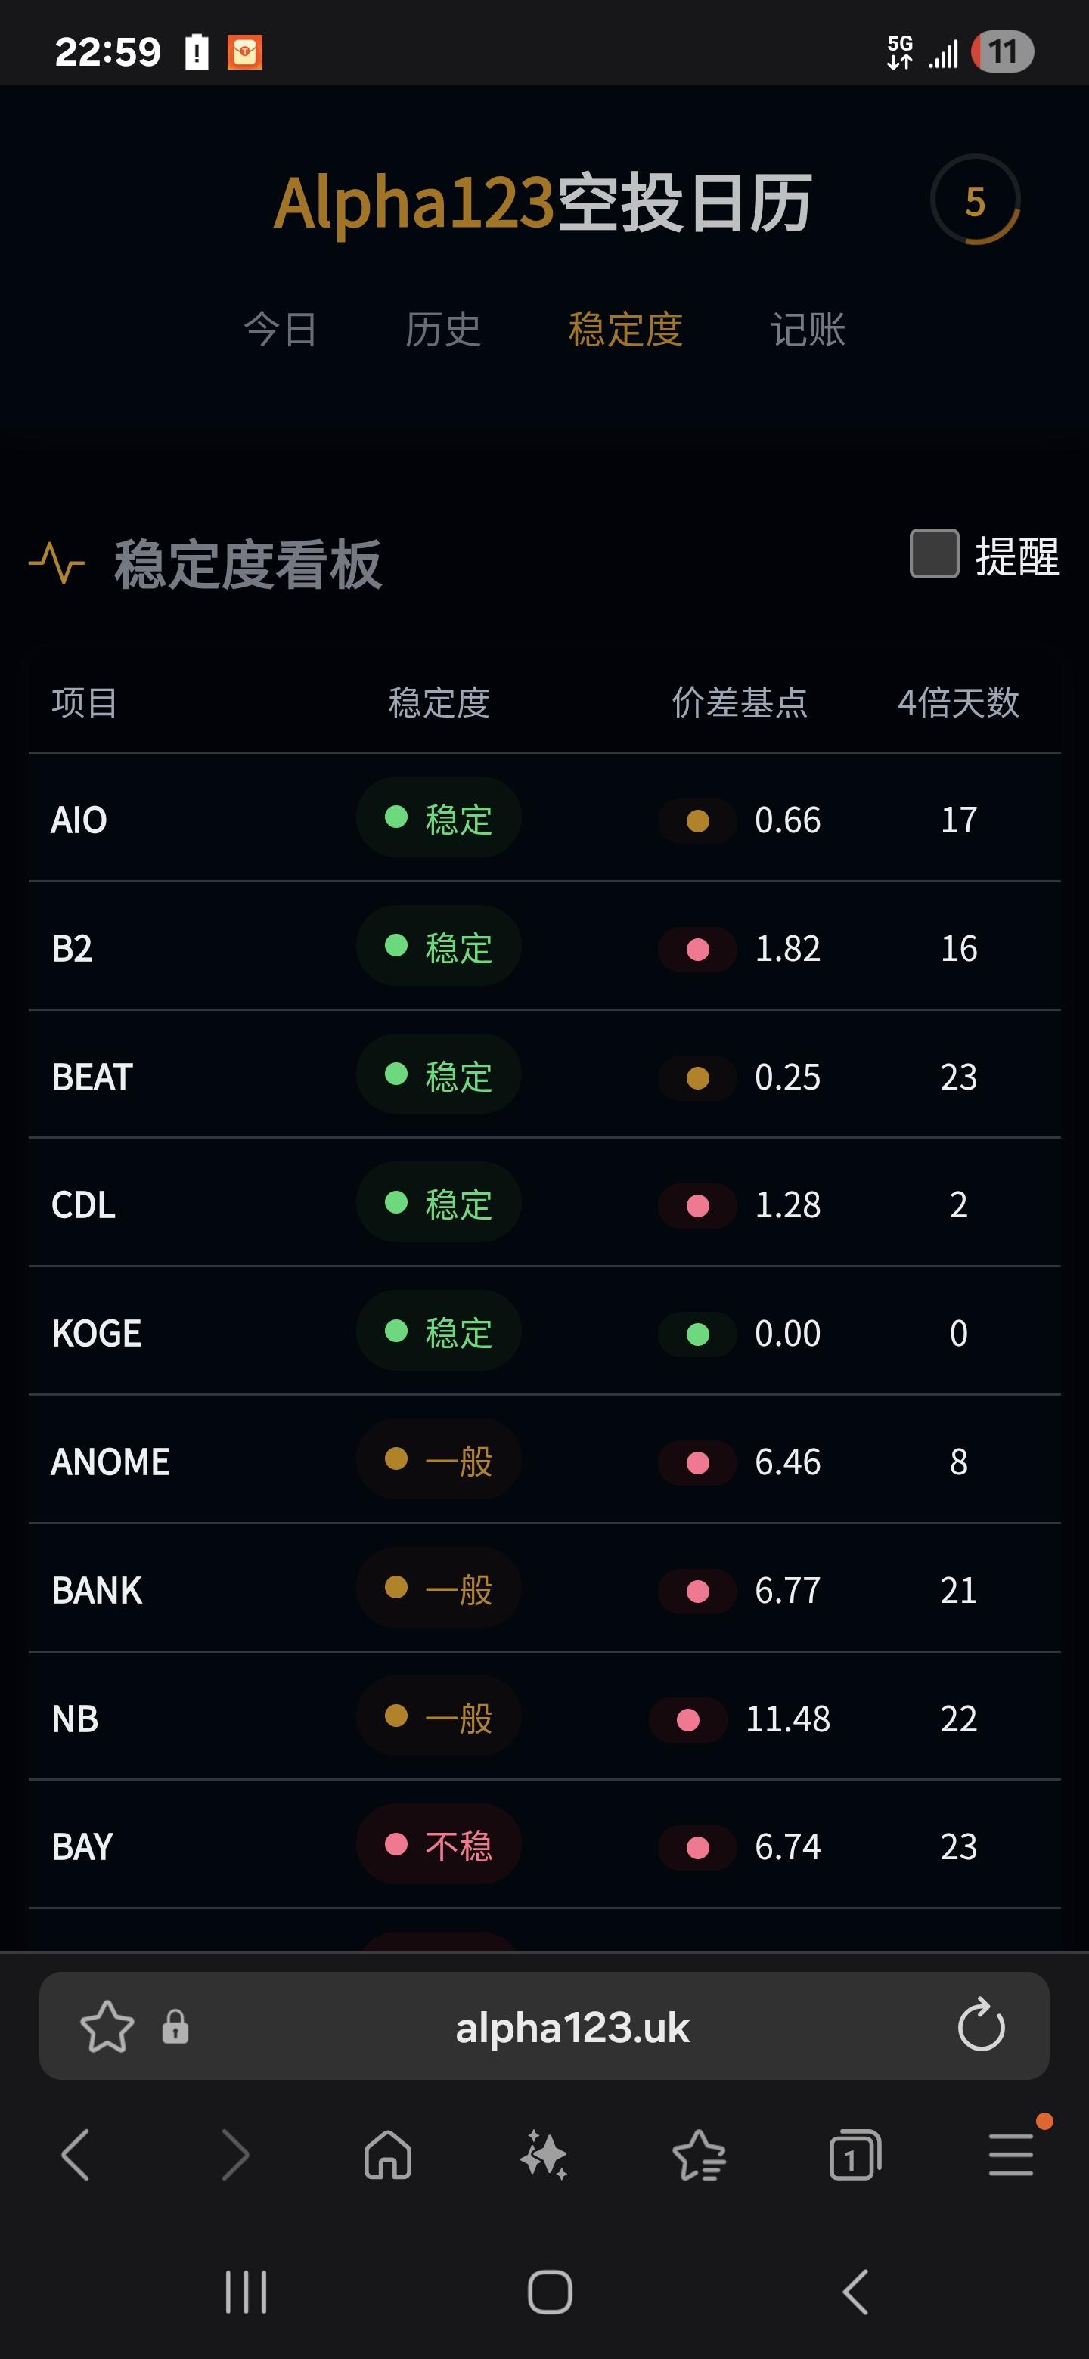1089x2359 pixels.
Task: Open the 记账 tab
Action: pyautogui.click(x=808, y=330)
